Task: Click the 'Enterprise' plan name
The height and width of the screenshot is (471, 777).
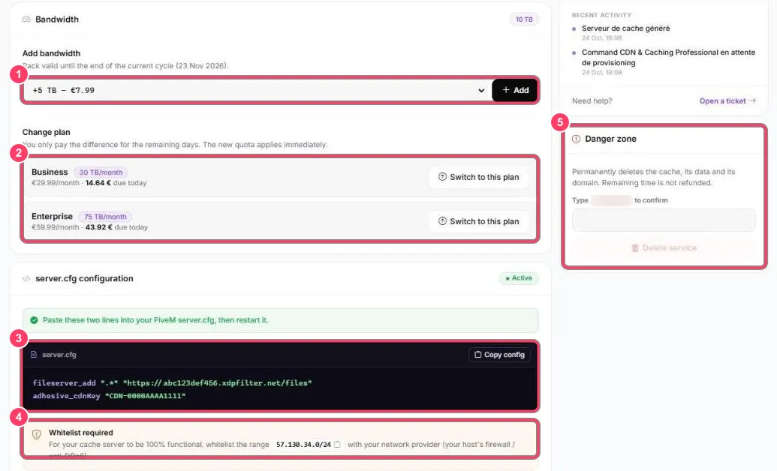Action: [x=52, y=217]
